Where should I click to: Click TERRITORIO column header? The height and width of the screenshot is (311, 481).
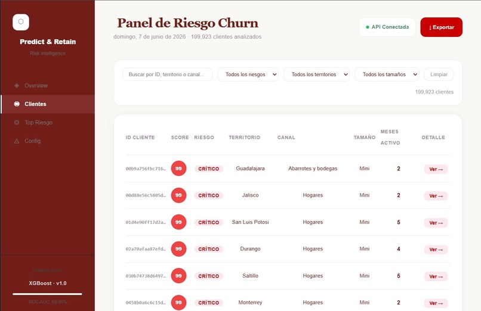point(244,138)
